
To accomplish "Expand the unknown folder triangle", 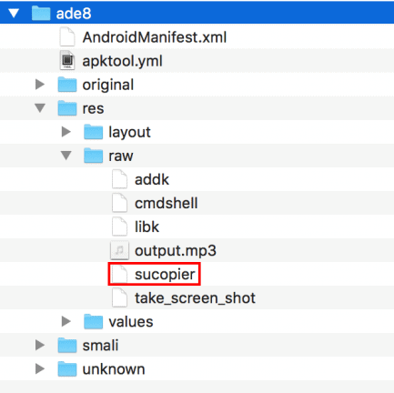I will coord(40,368).
